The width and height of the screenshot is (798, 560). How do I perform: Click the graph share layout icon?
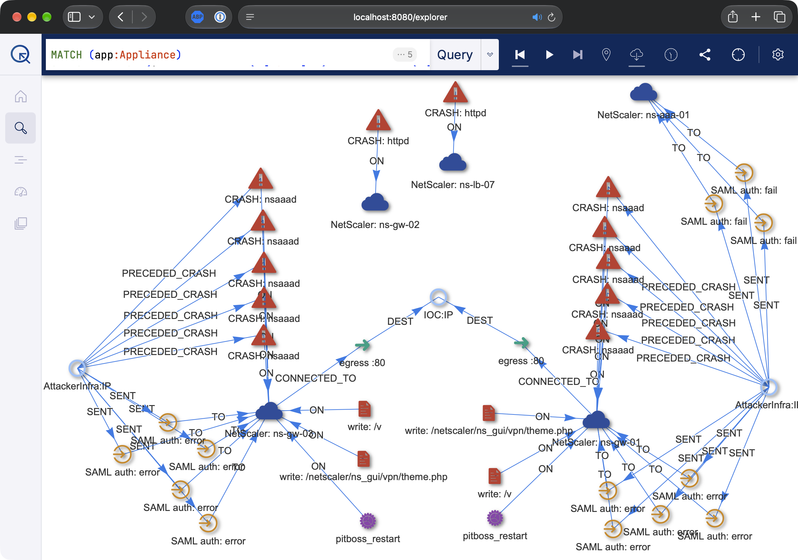point(705,55)
